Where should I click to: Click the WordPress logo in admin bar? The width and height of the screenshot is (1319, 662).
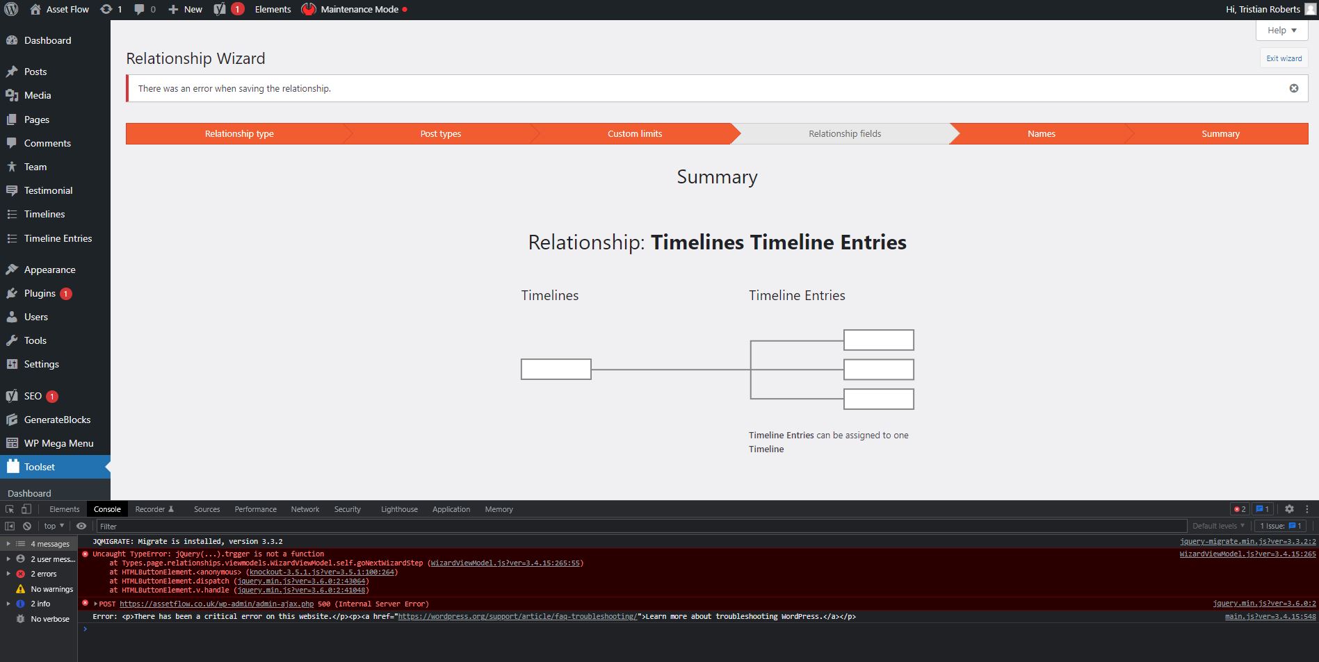click(x=11, y=10)
